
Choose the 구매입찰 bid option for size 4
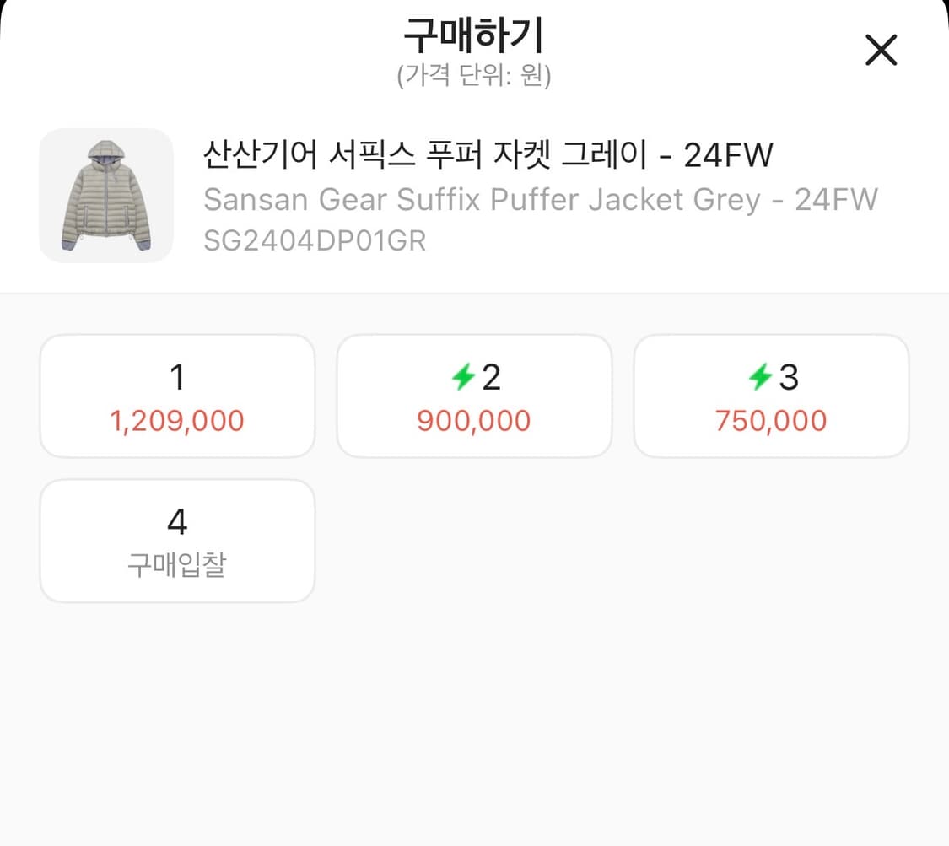pos(177,540)
